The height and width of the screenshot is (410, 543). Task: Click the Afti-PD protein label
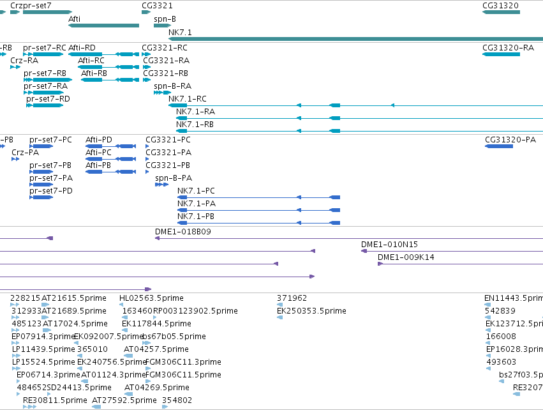point(99,140)
